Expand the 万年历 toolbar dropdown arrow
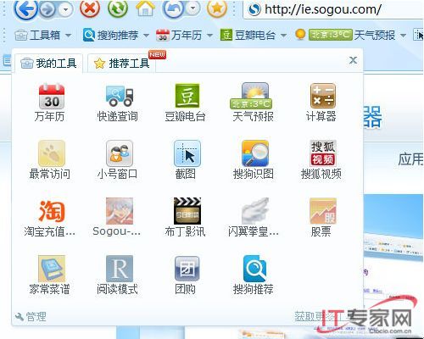 click(x=209, y=36)
